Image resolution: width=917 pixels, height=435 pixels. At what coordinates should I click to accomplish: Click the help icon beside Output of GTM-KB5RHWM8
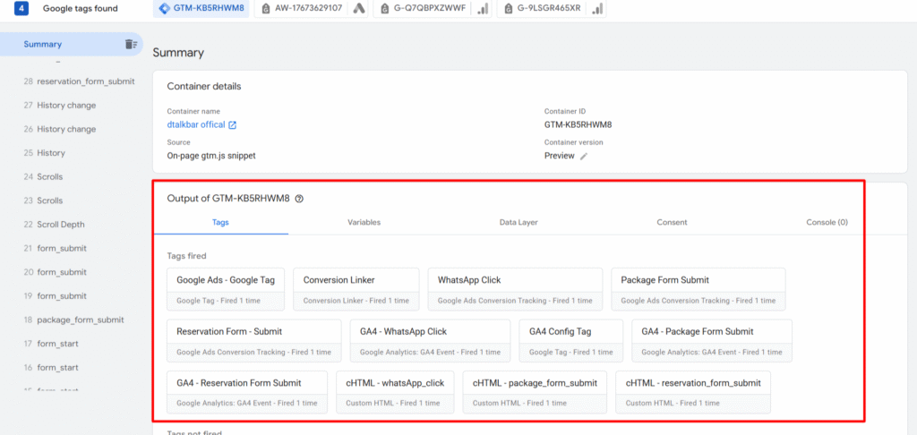pos(299,199)
